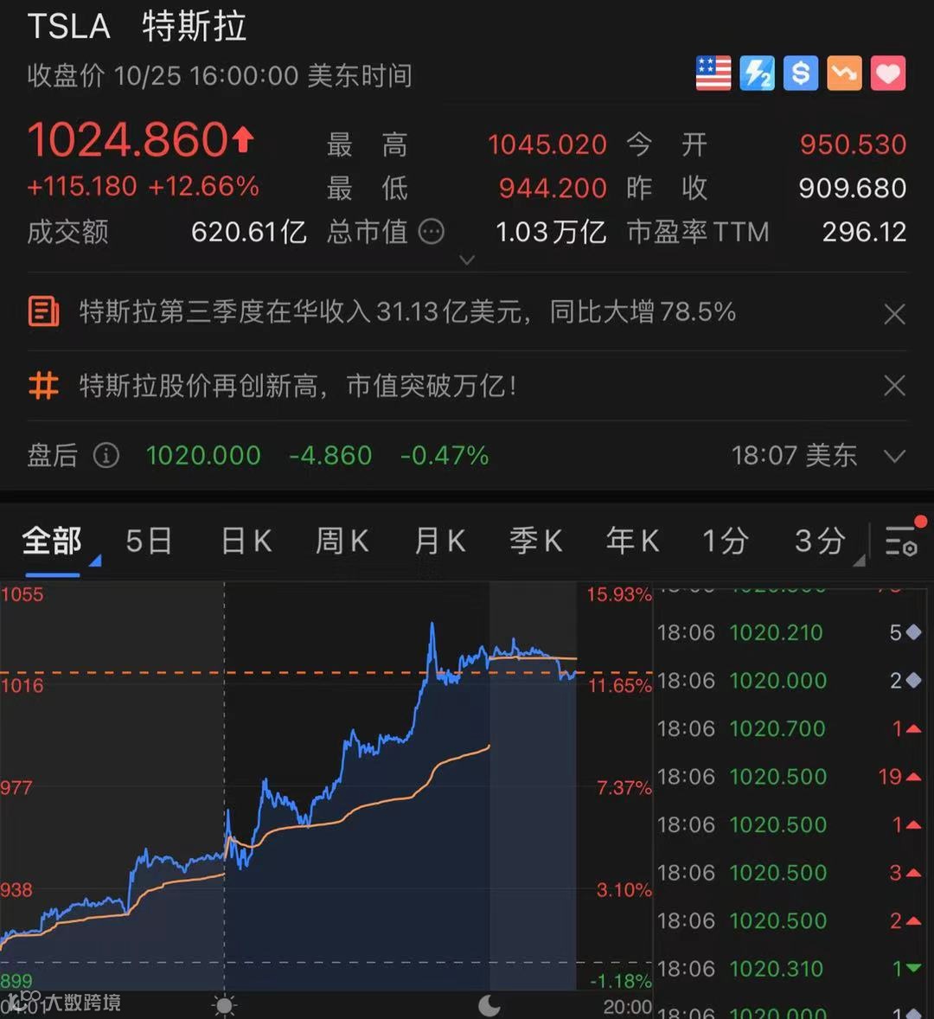Tap the orange hashtag topic icon
This screenshot has width=934, height=1019.
pos(43,386)
